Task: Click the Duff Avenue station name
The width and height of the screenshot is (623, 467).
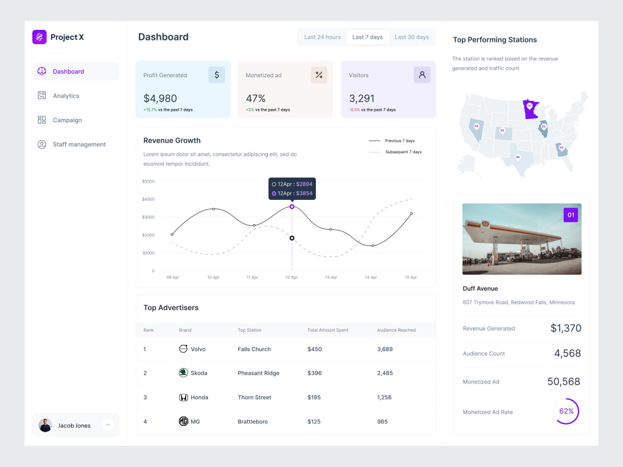Action: pos(480,289)
